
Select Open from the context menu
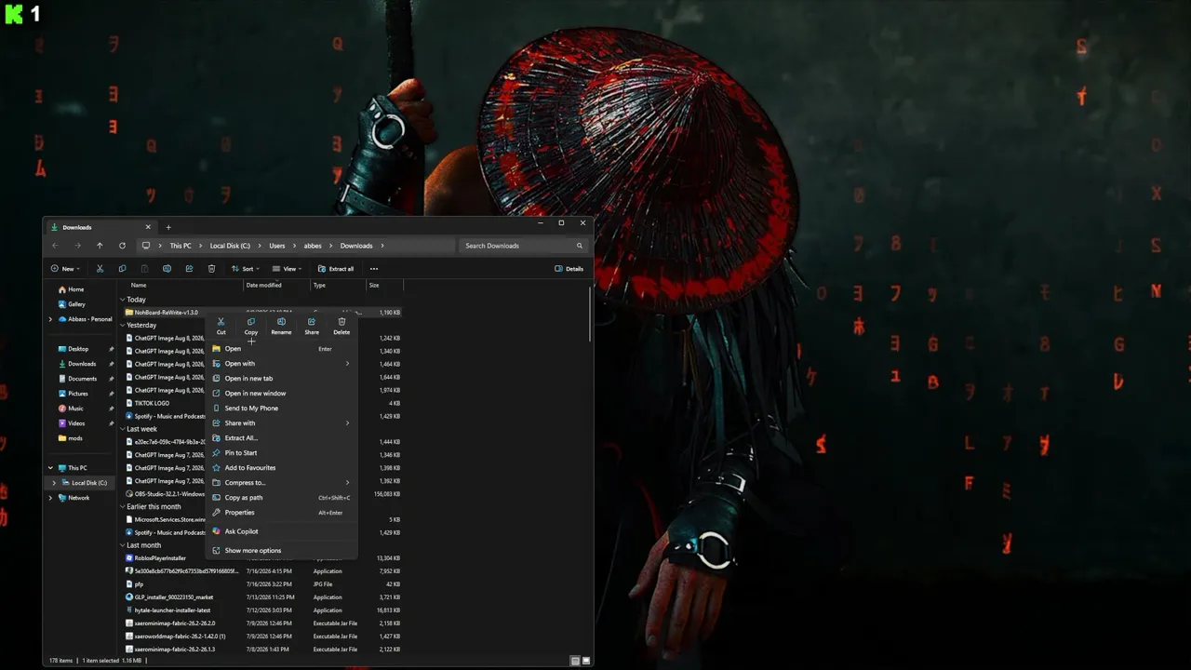[x=282, y=349]
